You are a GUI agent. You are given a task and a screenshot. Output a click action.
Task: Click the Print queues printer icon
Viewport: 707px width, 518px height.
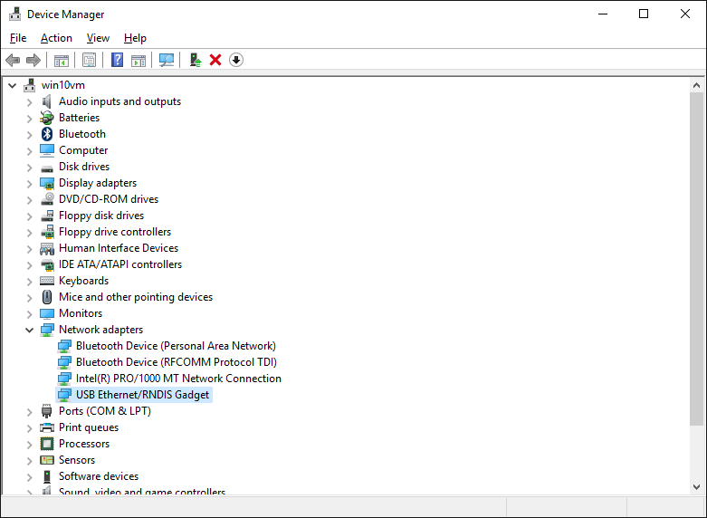[47, 427]
